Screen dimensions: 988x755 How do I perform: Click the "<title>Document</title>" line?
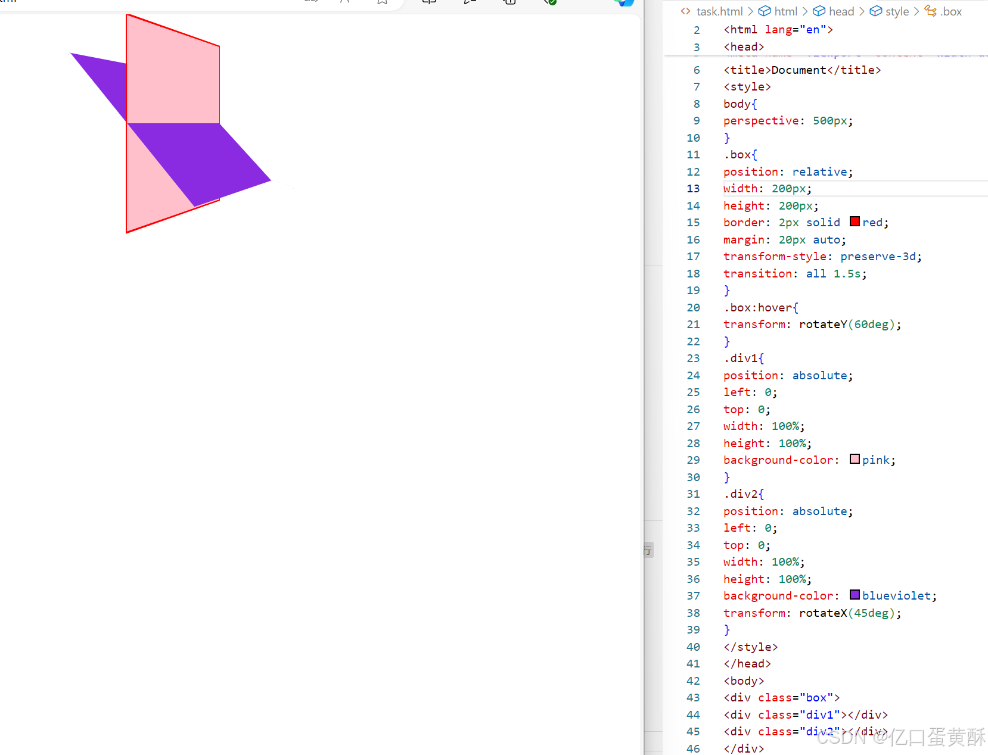pyautogui.click(x=802, y=70)
